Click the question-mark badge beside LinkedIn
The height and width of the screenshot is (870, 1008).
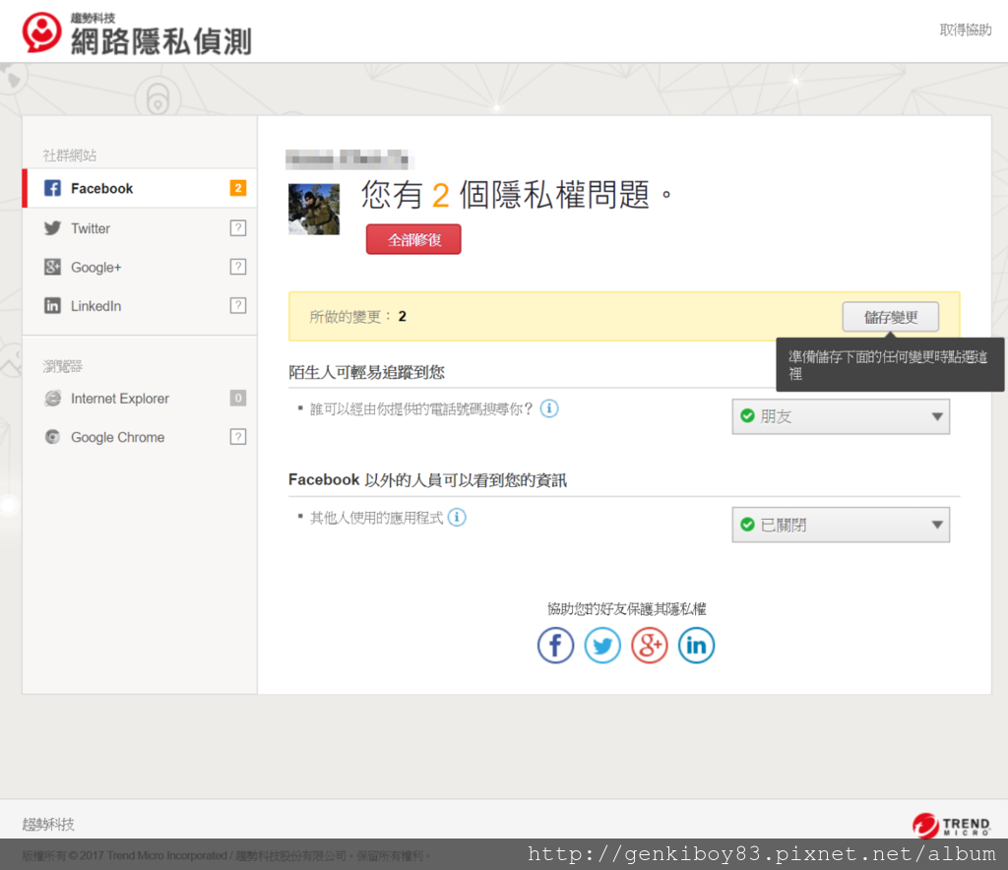point(238,304)
